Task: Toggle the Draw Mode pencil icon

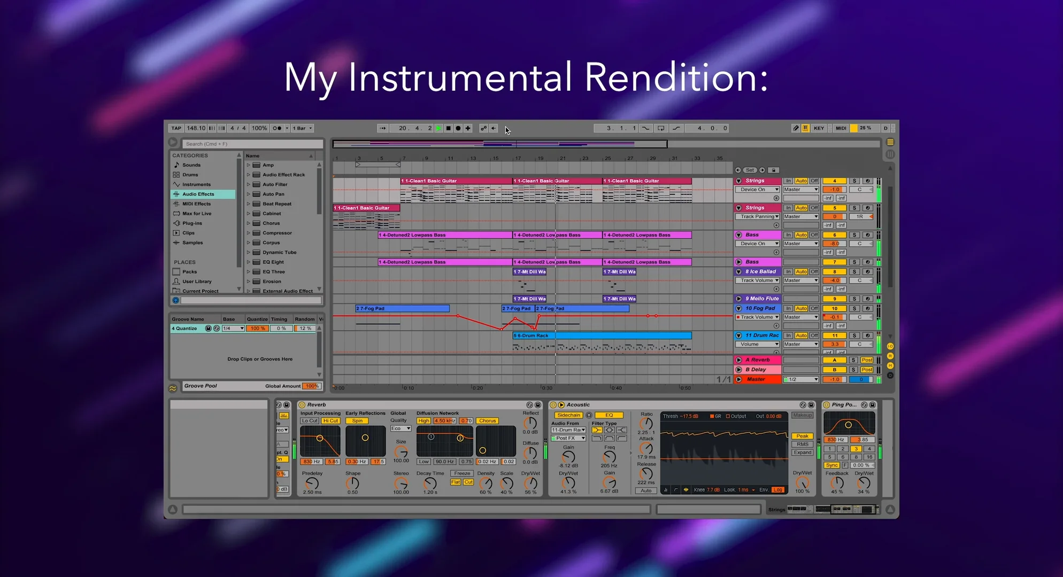Action: tap(796, 128)
